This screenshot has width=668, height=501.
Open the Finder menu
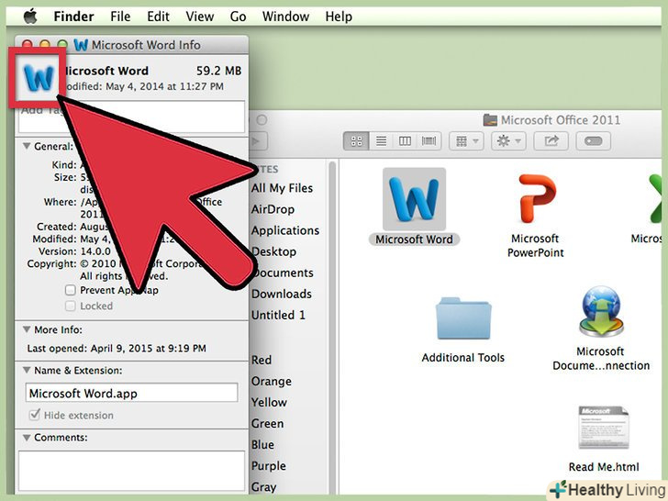point(73,17)
